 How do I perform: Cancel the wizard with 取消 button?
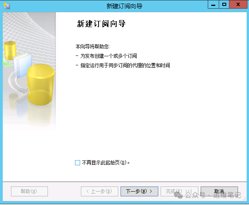click(x=219, y=191)
